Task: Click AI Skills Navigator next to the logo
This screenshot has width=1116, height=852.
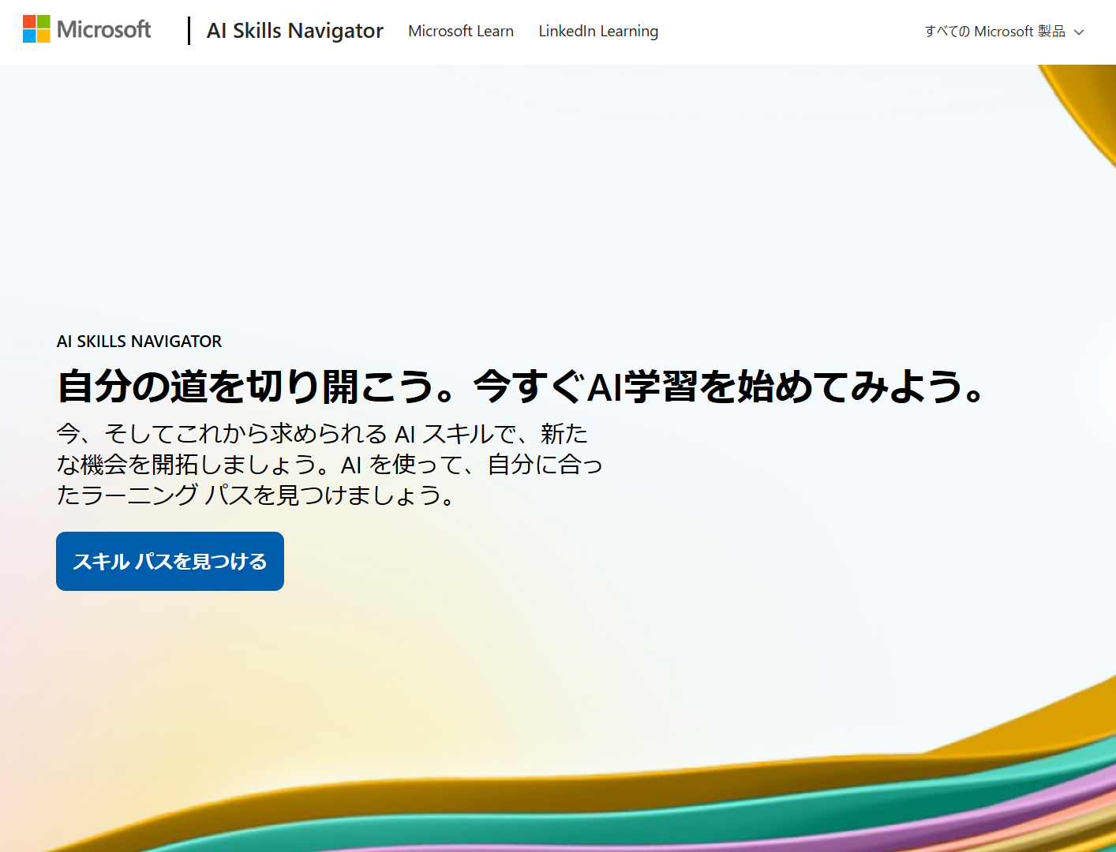Action: click(x=294, y=31)
